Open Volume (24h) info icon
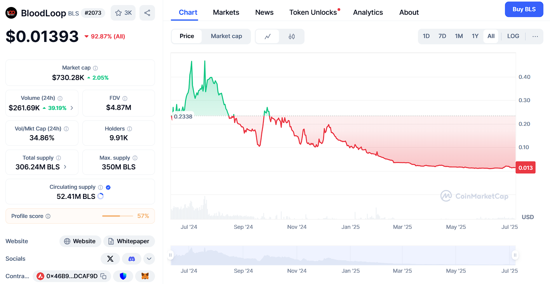The image size is (550, 284). click(60, 98)
